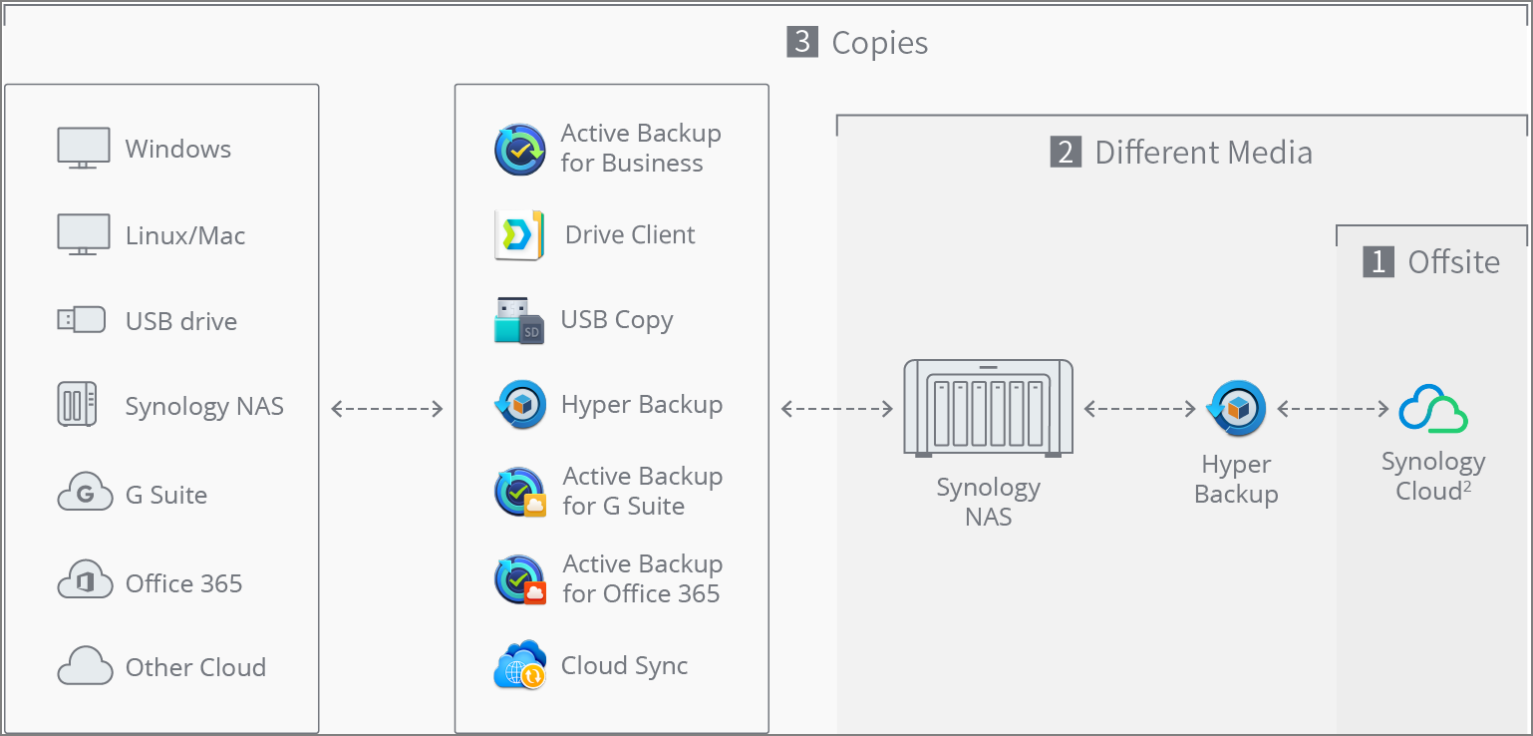Click the small Synology NAS icon in source list
1533x736 pixels.
click(77, 405)
